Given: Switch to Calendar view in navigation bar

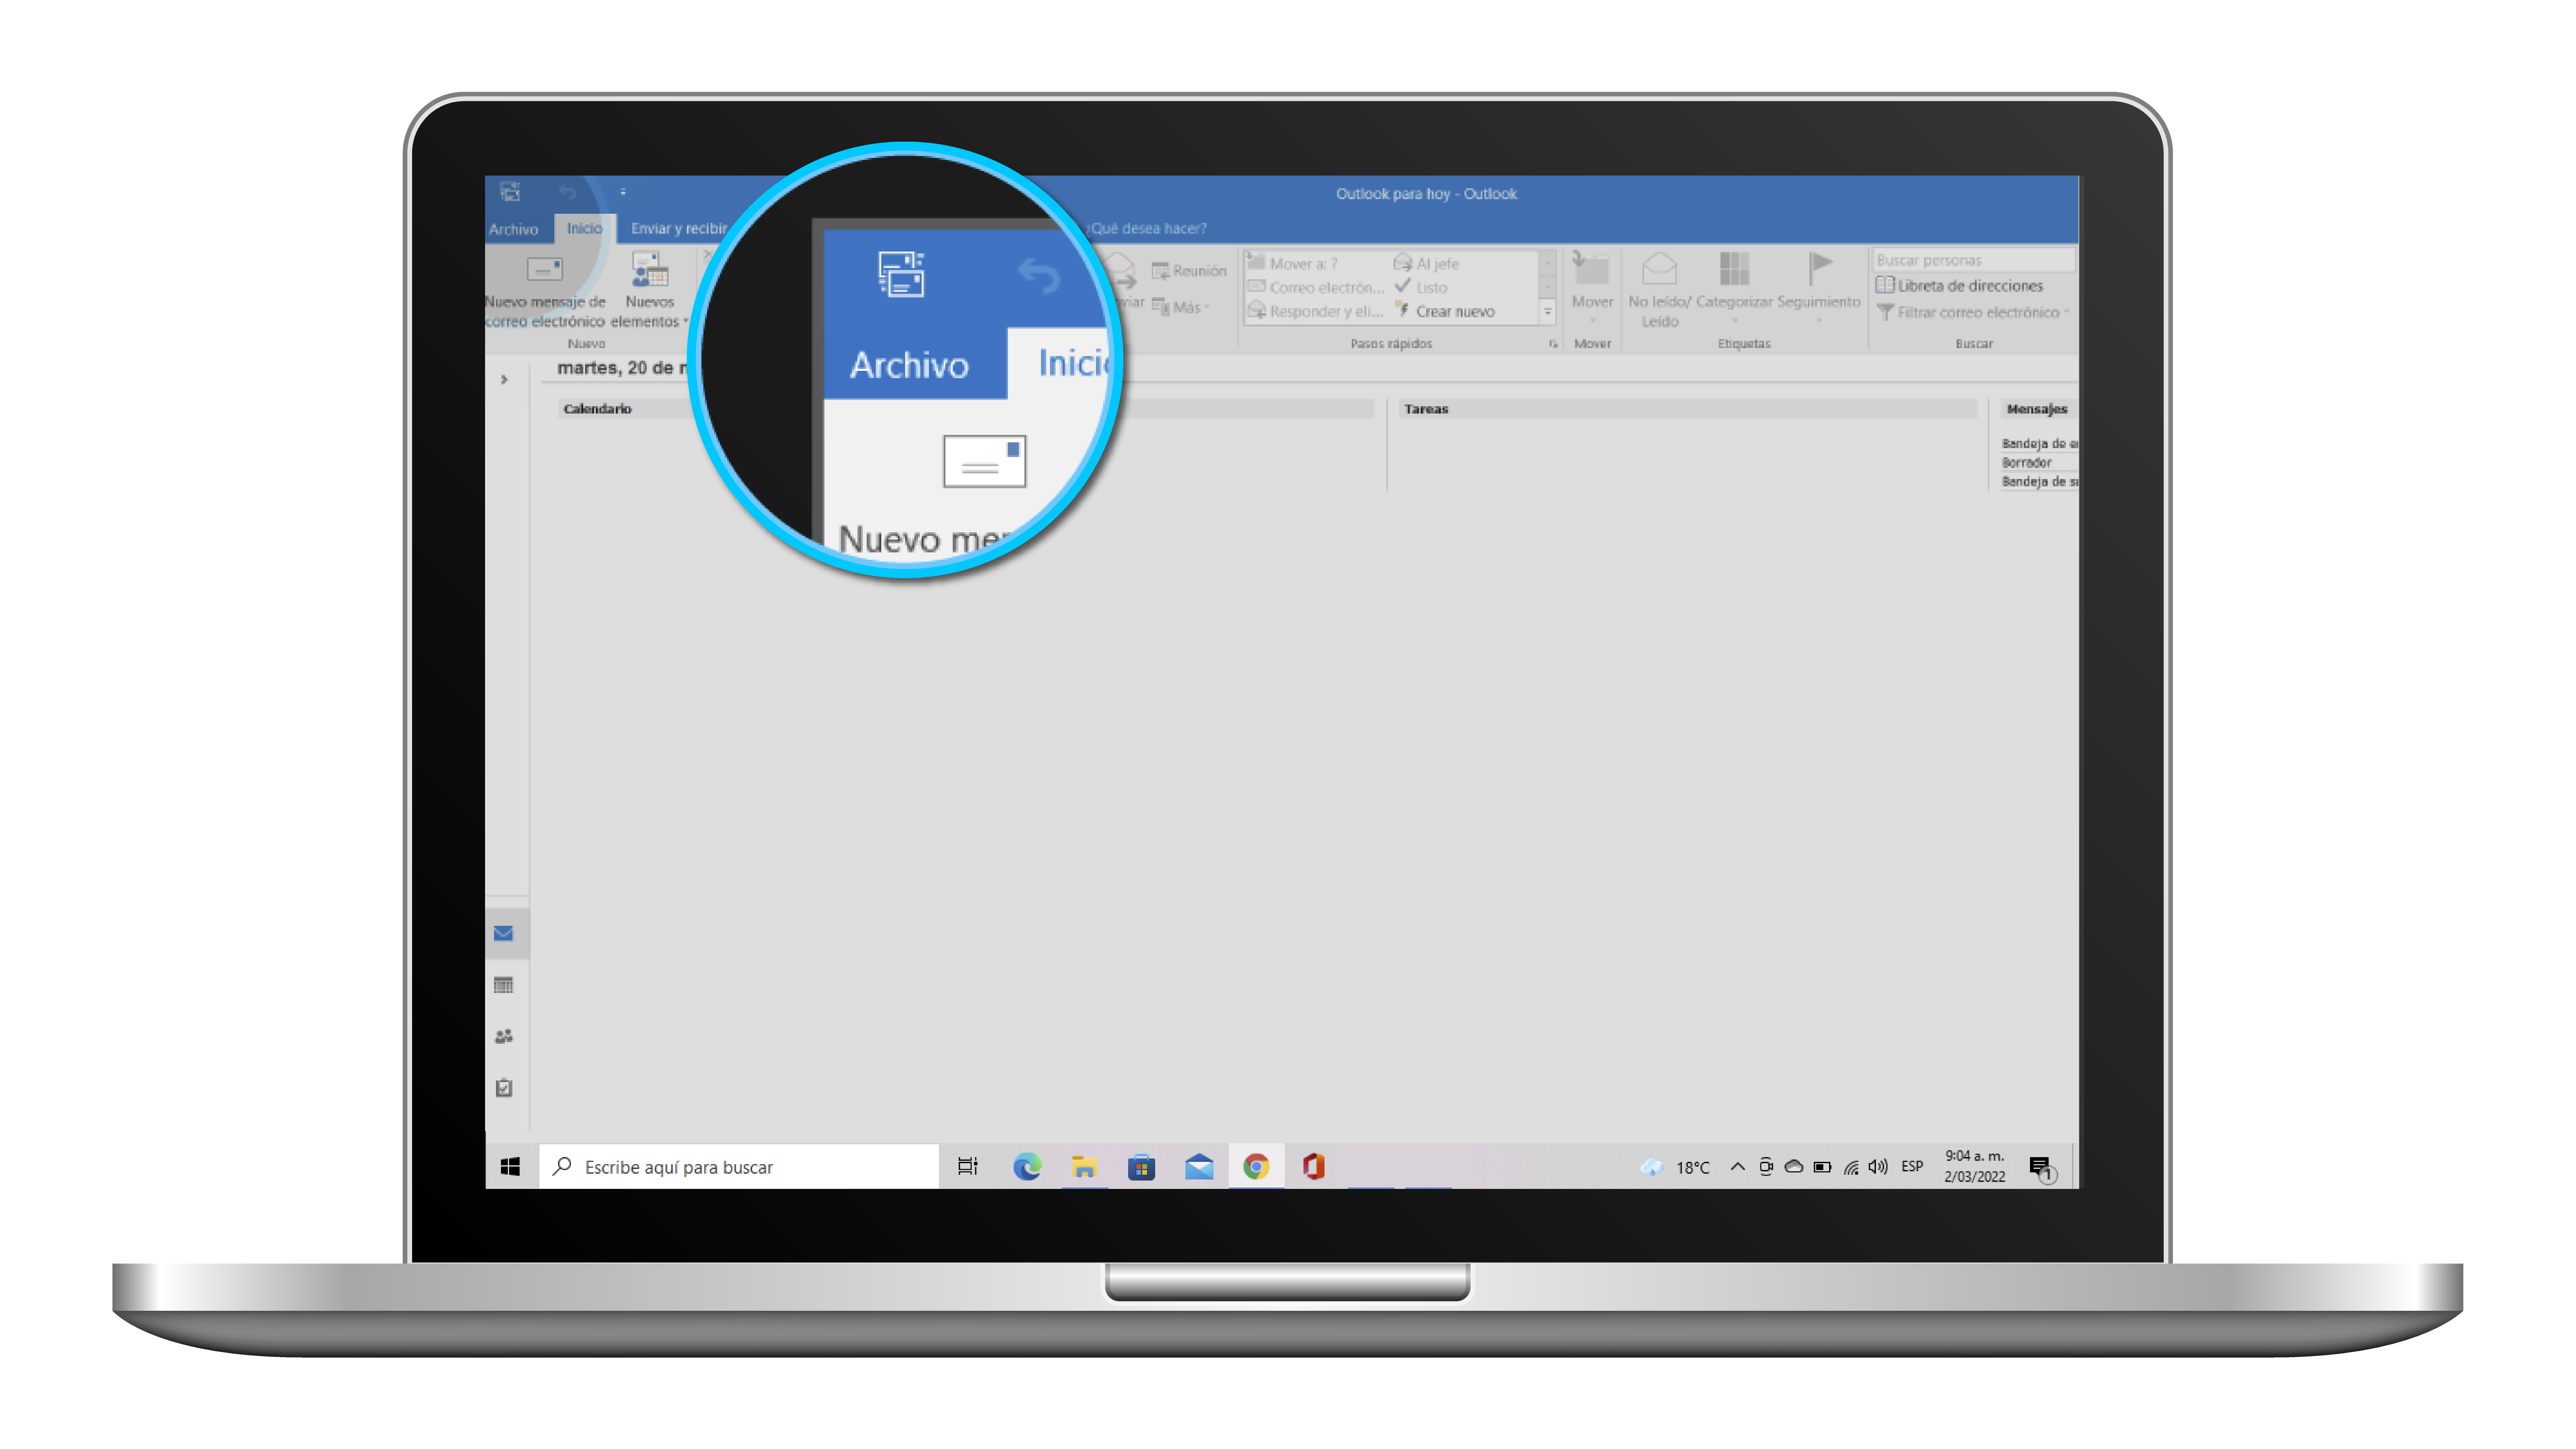Looking at the screenshot, I should (x=504, y=986).
